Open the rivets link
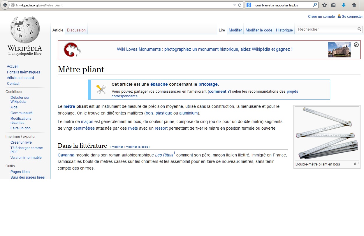This screenshot has height=236, width=364. pos(133,128)
